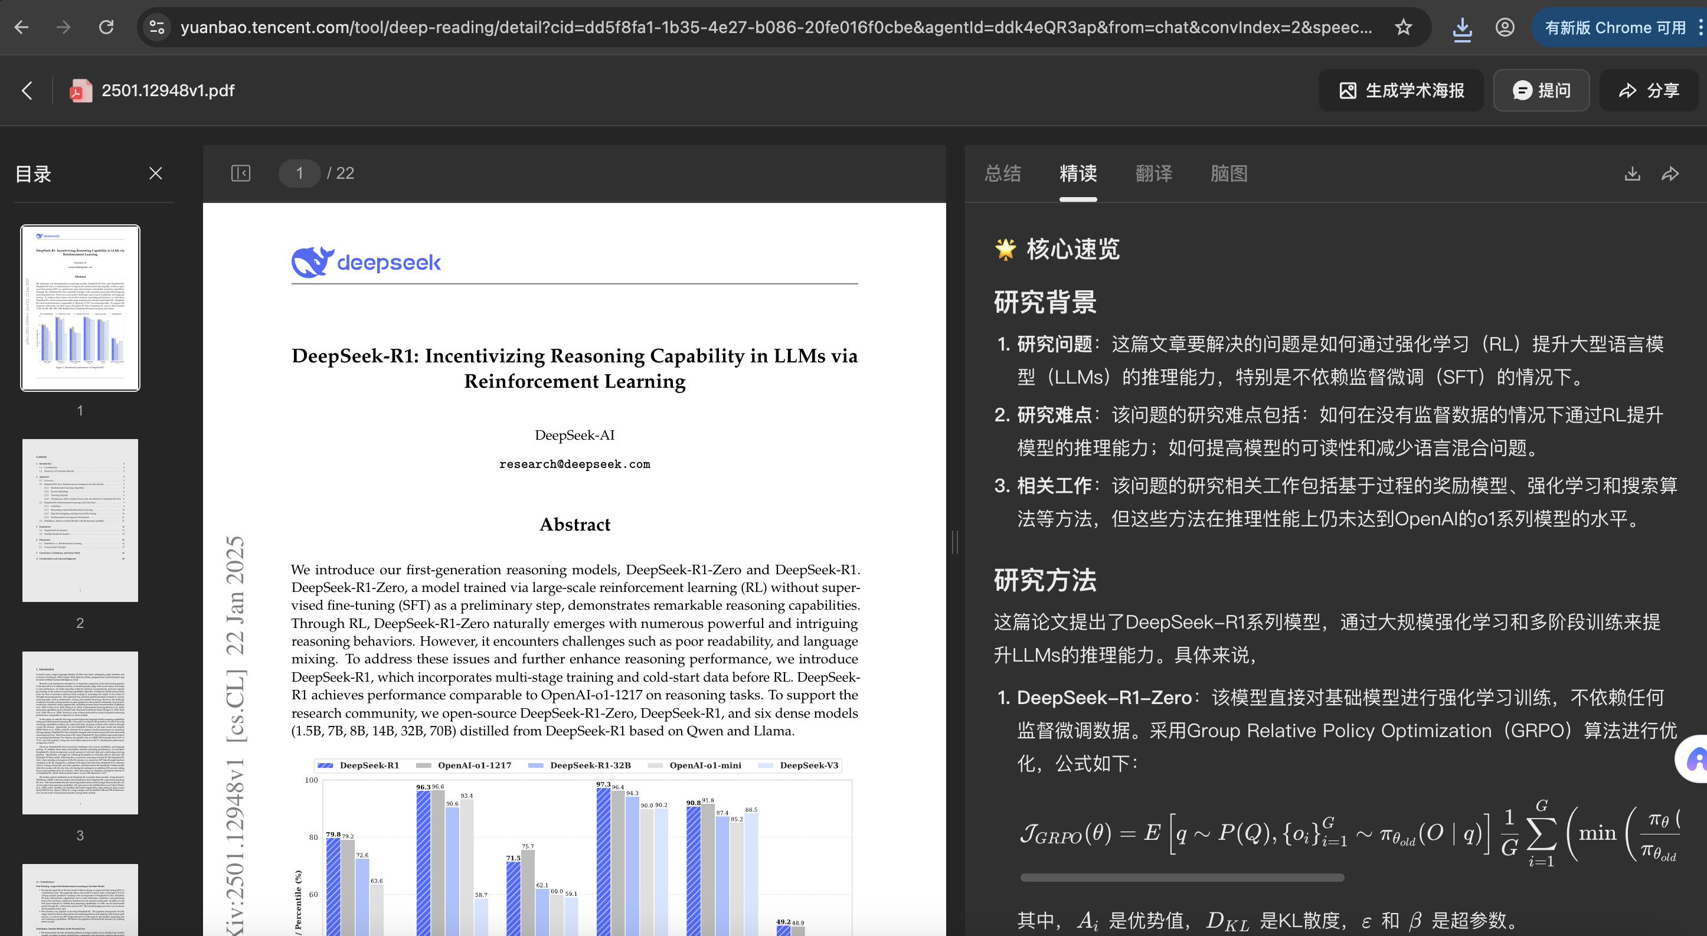Screen dimensions: 1707x936
Task: Click the formula horizontal scrollbar
Action: (1182, 877)
